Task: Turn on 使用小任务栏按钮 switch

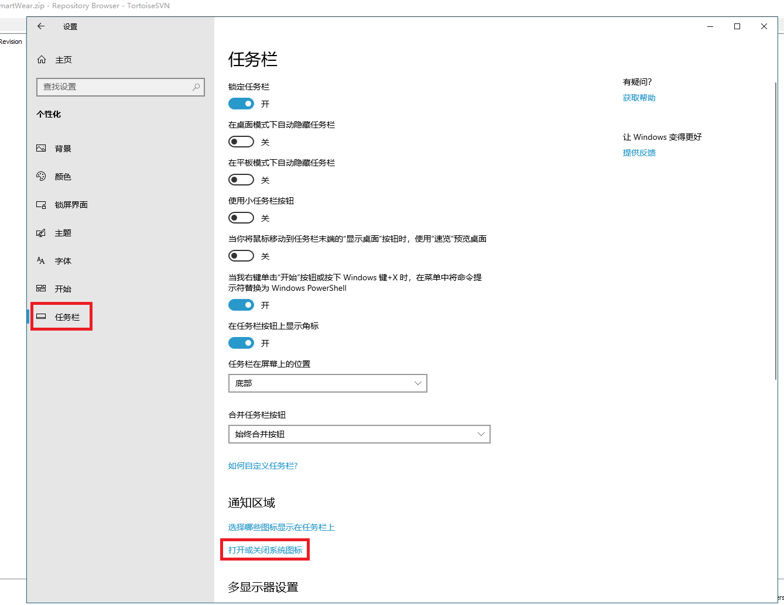Action: (x=241, y=218)
